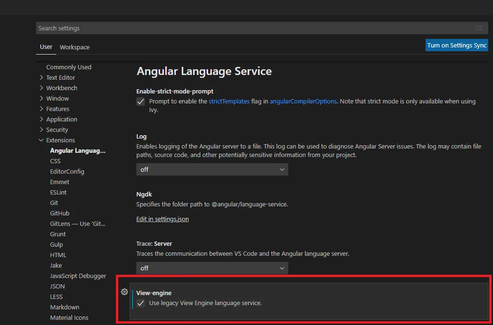Select Git extension settings
This screenshot has width=493, height=325.
click(54, 203)
